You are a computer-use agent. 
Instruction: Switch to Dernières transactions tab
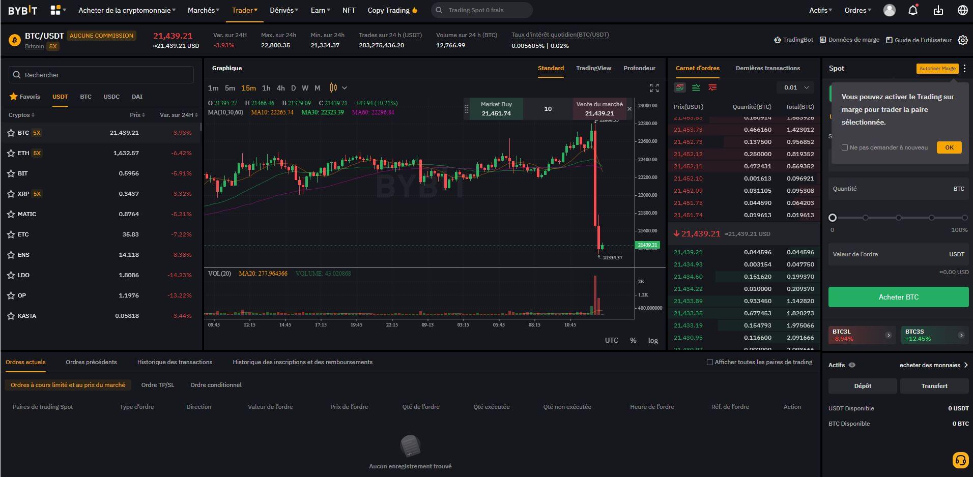767,68
